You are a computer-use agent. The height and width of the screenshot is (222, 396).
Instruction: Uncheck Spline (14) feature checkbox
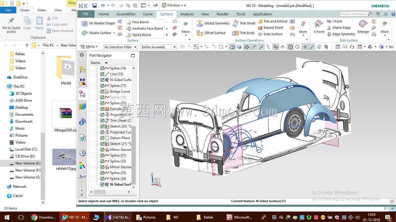point(102,68)
